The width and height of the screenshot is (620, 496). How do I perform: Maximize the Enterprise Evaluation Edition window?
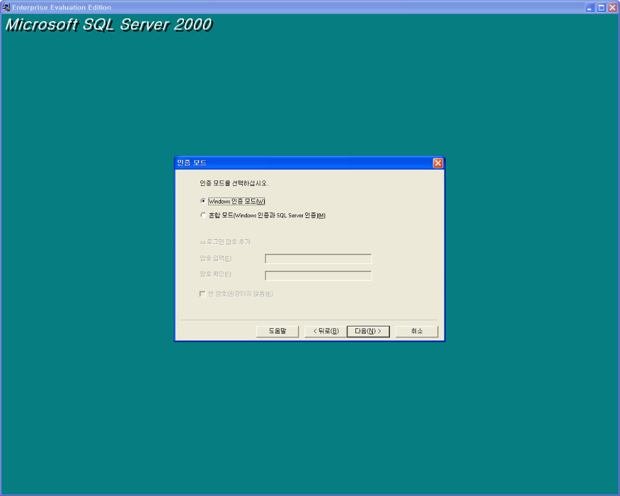tap(601, 7)
